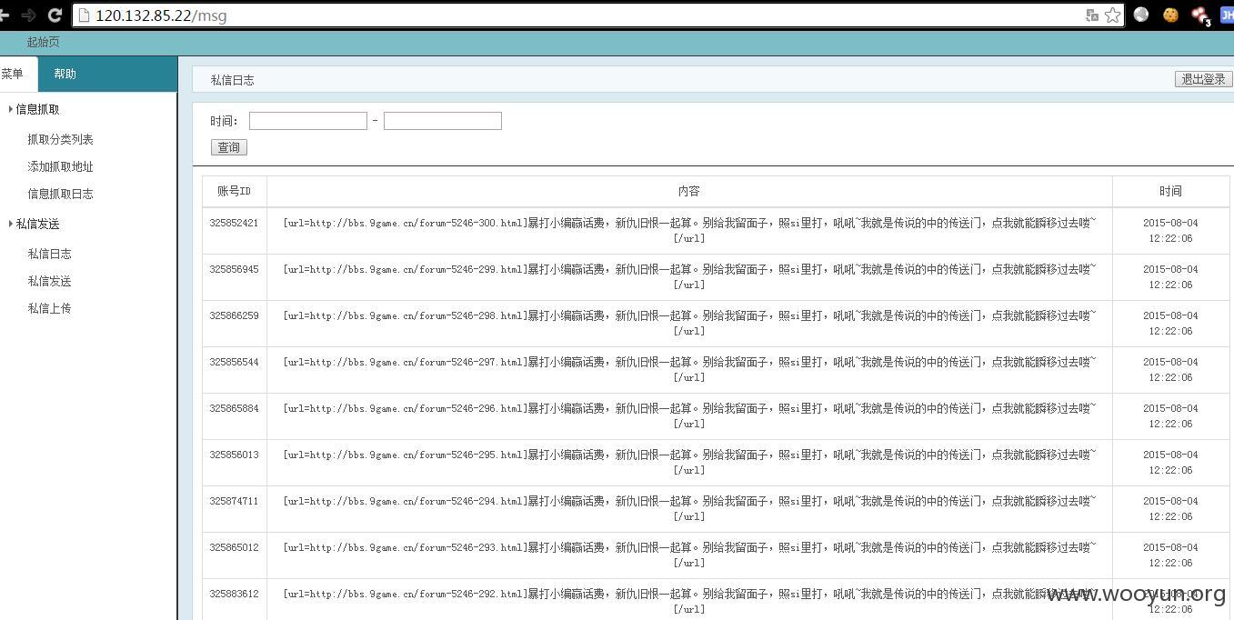The image size is (1234, 620).
Task: Select account ID 325883612
Action: point(234,594)
